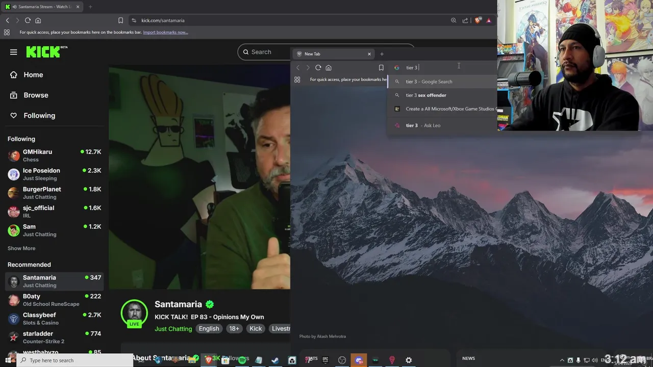Expand hidden system tray icons
Viewport: 653px width, 367px height.
pos(562,360)
